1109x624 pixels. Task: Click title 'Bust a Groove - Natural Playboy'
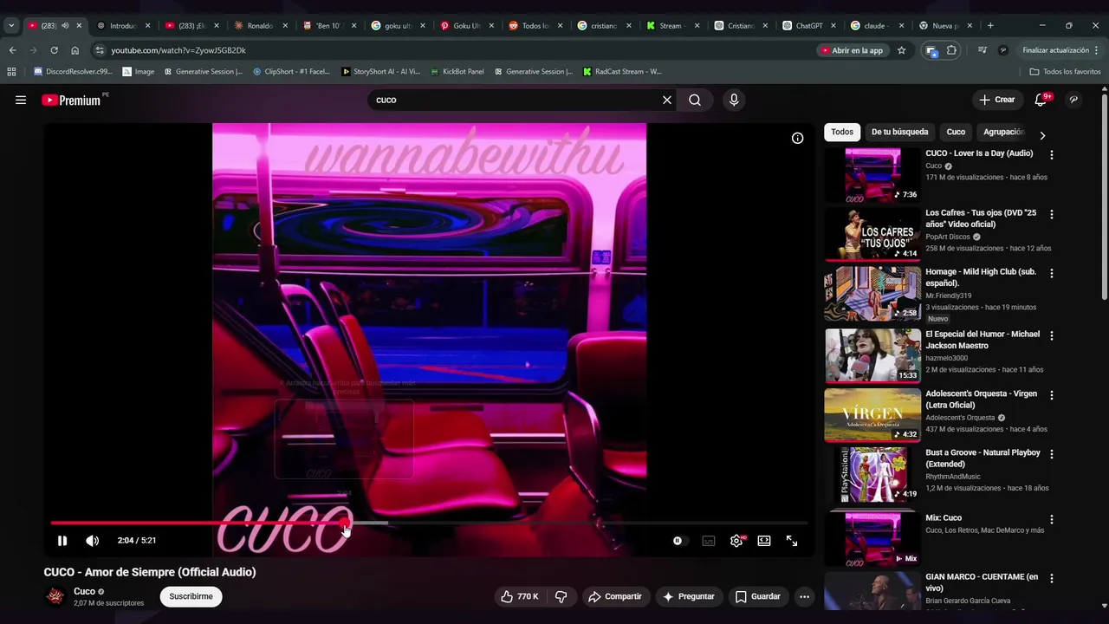tap(983, 458)
